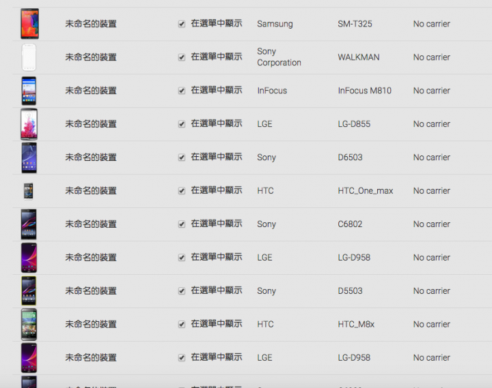Click 未命名的裝置 name in the D5503 row
The height and width of the screenshot is (388, 492).
tap(91, 291)
